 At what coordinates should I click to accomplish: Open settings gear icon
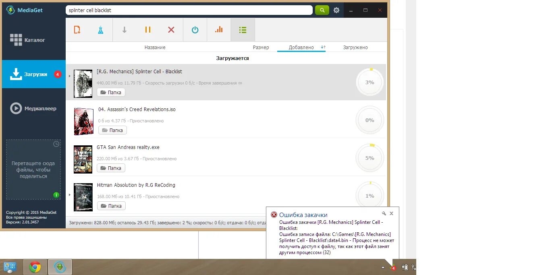(x=336, y=10)
